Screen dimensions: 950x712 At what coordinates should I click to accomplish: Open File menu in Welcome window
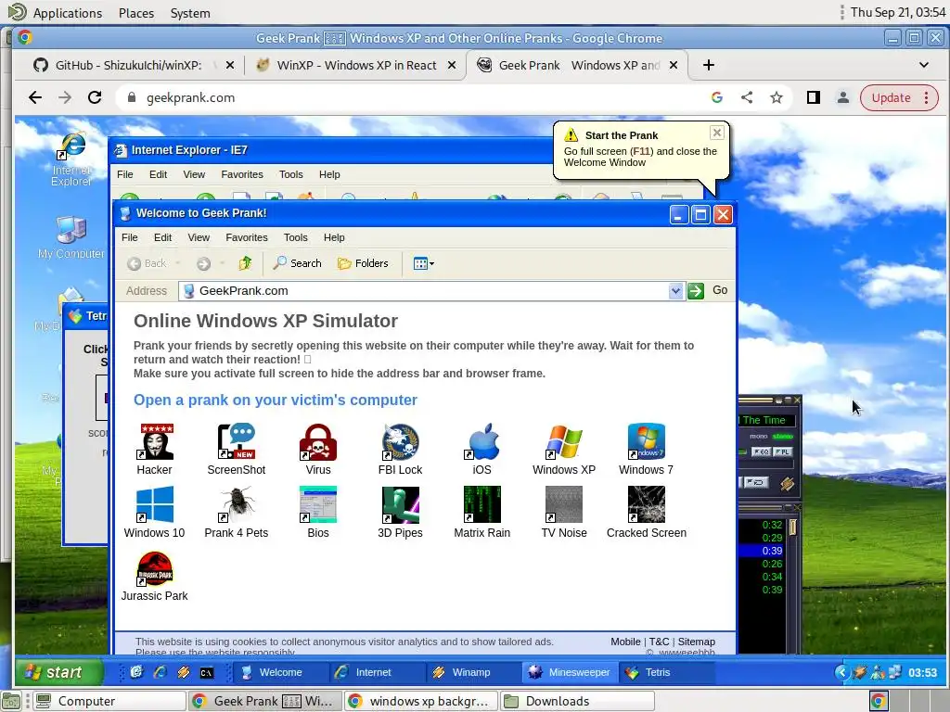[130, 237]
